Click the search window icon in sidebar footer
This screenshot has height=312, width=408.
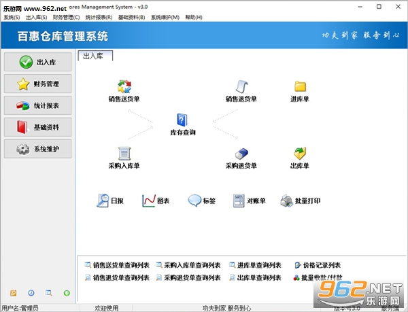tap(49, 293)
